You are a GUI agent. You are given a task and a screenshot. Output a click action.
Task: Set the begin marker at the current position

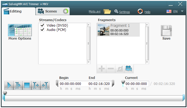[36, 85]
